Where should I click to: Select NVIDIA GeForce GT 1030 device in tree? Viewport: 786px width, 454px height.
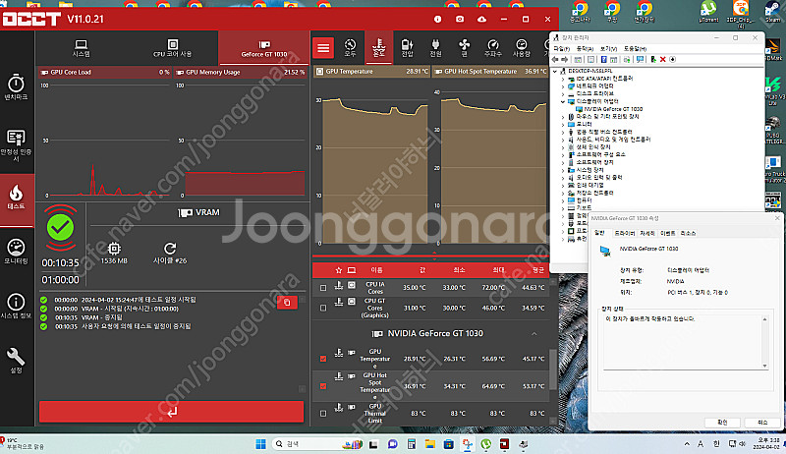coord(612,109)
